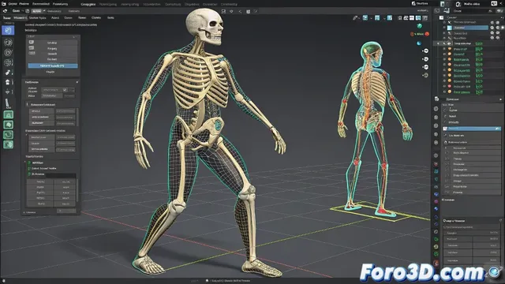
Task: Toggle render icon at end of highlighted outliner row
Action: pyautogui.click(x=503, y=28)
